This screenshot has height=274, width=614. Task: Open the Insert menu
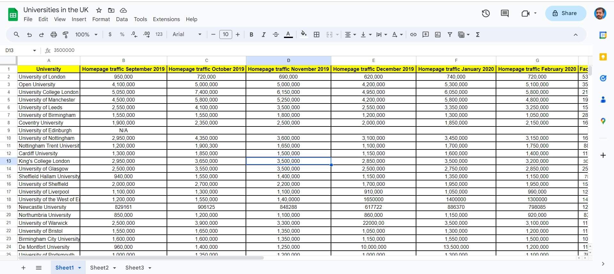(79, 19)
